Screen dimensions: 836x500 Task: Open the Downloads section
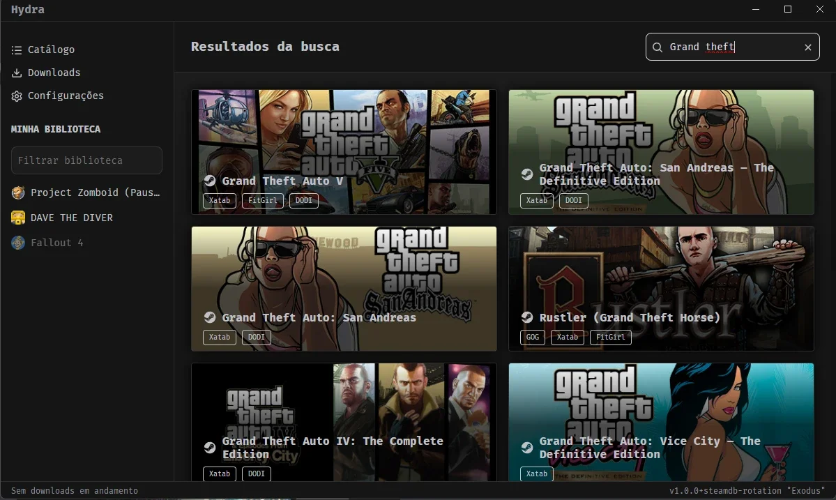tap(54, 73)
